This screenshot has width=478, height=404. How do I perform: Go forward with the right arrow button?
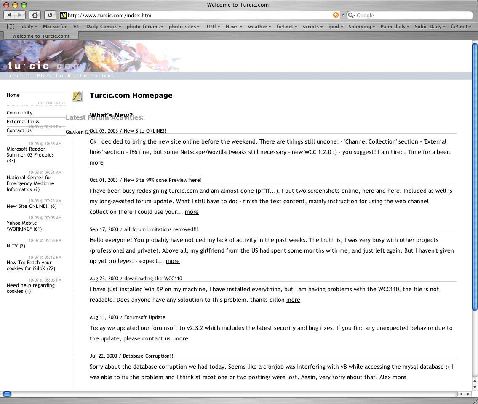coord(20,15)
